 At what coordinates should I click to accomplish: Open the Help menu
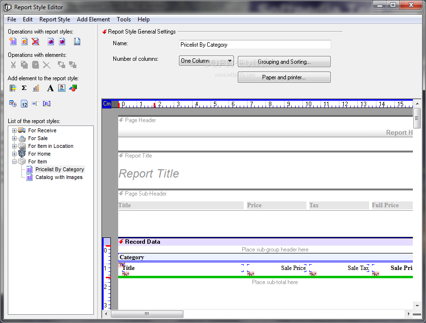click(143, 19)
